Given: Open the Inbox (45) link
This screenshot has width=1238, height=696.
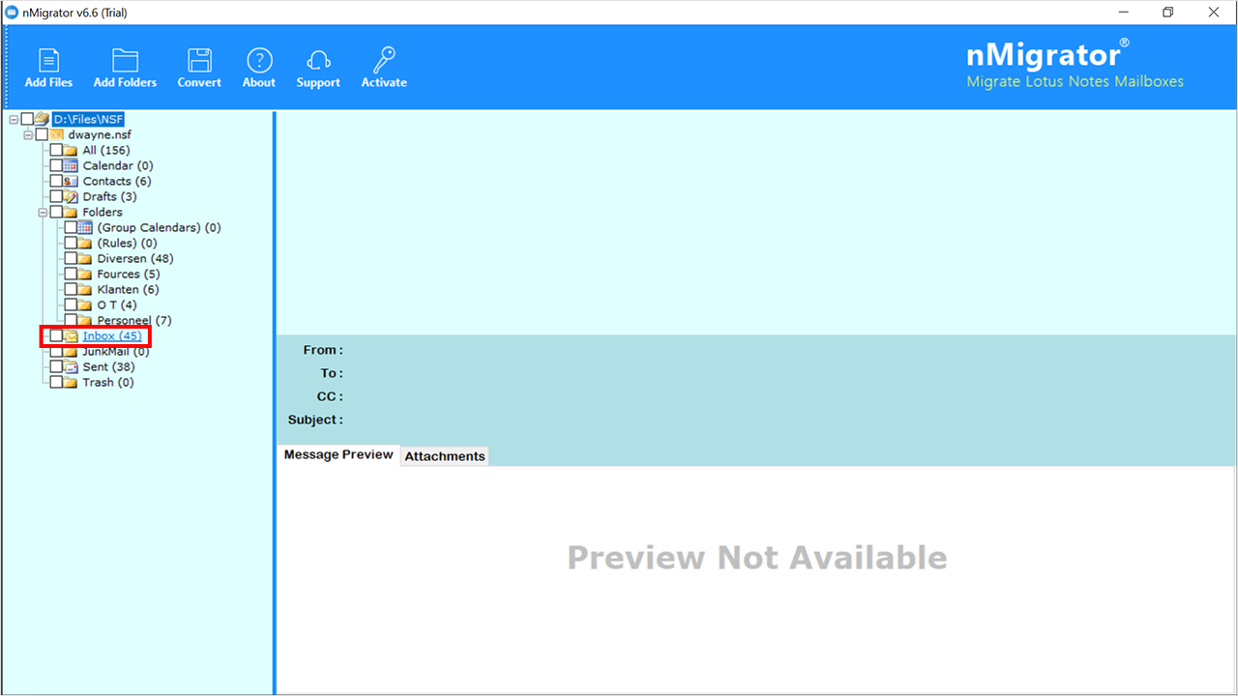Looking at the screenshot, I should pyautogui.click(x=112, y=335).
